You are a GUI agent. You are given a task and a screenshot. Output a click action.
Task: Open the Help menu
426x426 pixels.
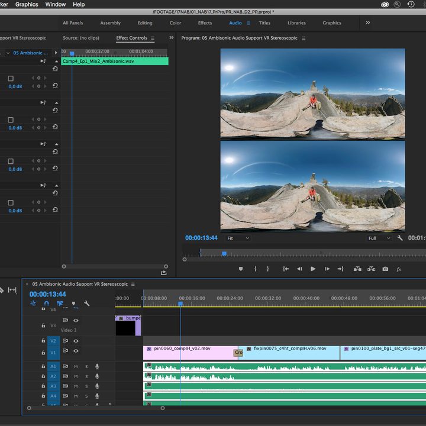tap(79, 4)
